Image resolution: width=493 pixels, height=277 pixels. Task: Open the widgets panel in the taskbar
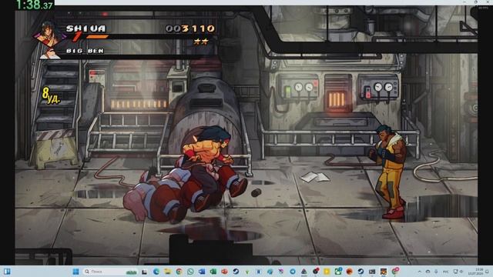coord(7,272)
